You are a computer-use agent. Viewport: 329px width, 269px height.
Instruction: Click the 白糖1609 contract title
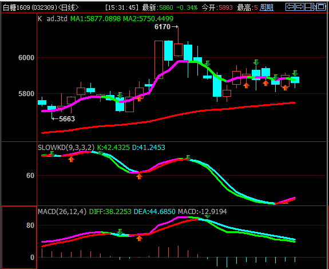17,8
